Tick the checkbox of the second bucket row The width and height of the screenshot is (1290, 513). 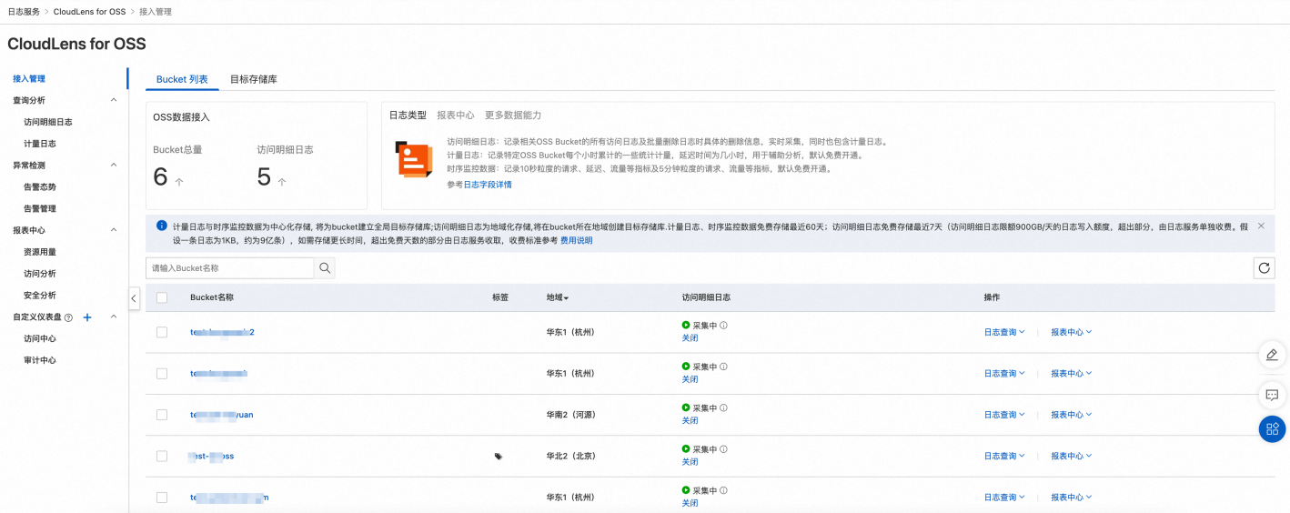162,373
